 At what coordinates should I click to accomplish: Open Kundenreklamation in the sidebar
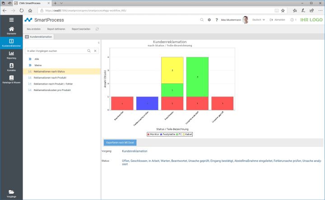[11, 43]
